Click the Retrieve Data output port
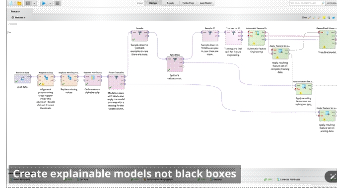337x190 pixels. click(31, 76)
